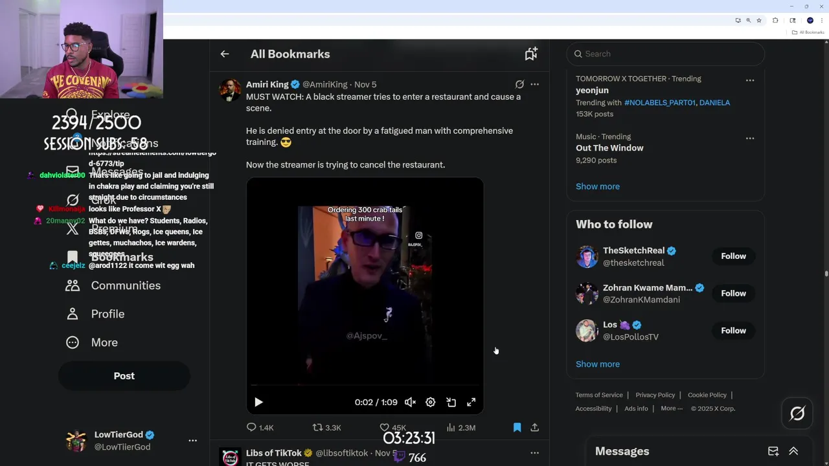Open Chrome three-dot menu
829x466 pixels.
pyautogui.click(x=822, y=20)
